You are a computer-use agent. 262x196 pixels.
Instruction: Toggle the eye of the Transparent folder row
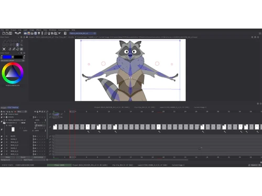click(35, 123)
